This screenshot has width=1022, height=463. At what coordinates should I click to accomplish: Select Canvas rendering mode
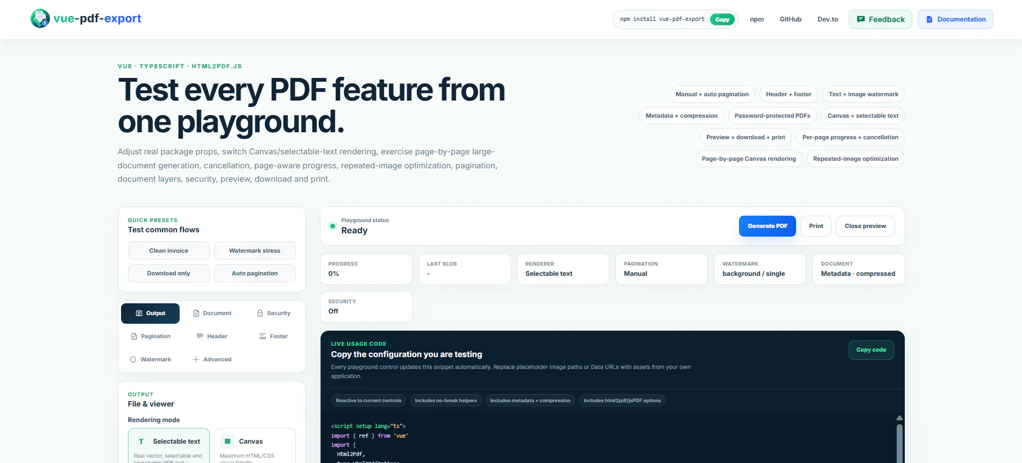pyautogui.click(x=255, y=446)
